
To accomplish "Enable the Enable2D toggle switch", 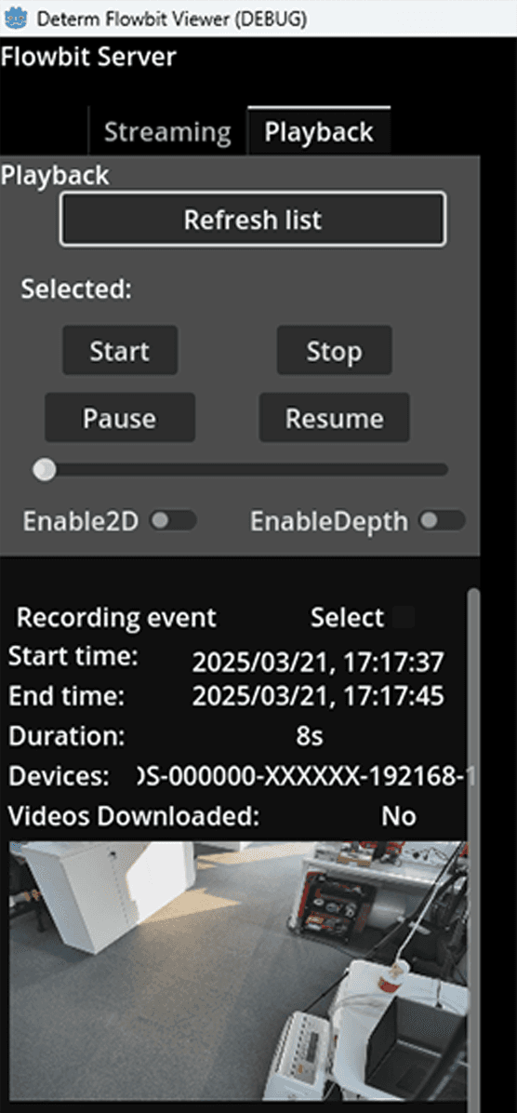I will tap(174, 521).
